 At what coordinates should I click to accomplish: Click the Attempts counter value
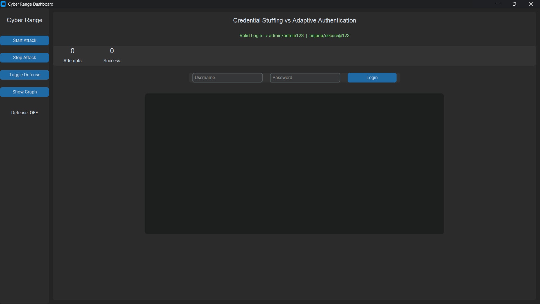73,51
